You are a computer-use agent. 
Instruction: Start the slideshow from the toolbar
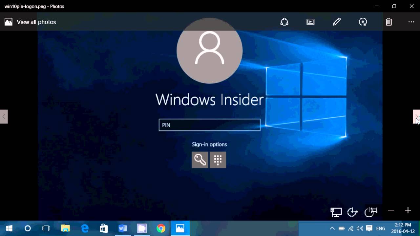310,22
